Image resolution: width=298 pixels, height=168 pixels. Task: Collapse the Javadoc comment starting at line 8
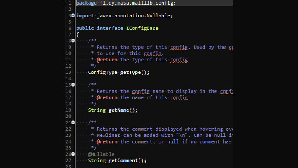[73, 41]
